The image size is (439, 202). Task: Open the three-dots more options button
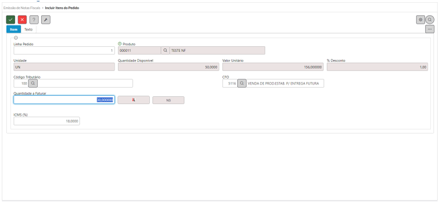(430, 29)
